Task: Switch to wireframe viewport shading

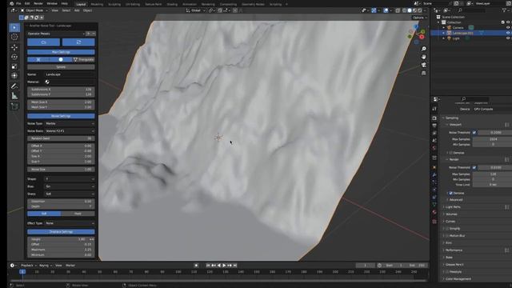Action: 404,10
